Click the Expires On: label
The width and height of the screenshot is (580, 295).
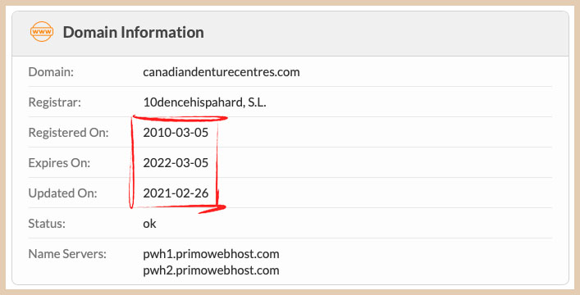pos(59,162)
